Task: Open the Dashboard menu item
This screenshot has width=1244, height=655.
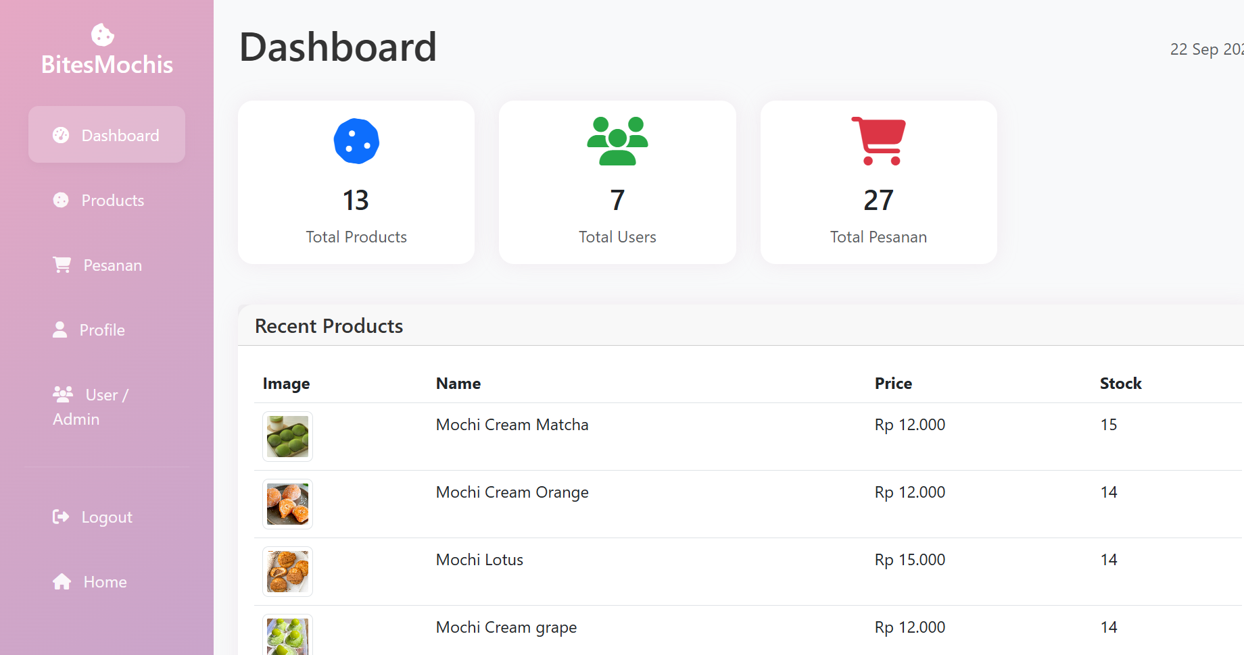Action: coord(107,135)
